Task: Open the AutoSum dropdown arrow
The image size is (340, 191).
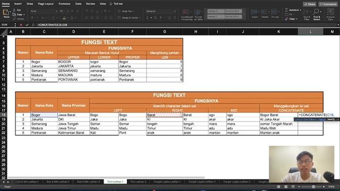Action: click(300, 10)
